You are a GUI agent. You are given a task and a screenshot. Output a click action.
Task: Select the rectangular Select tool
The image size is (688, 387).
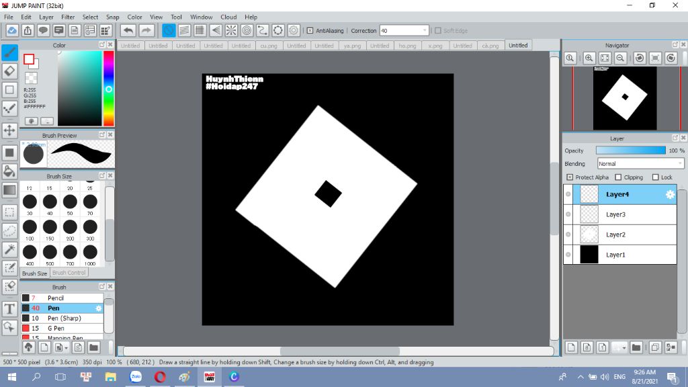click(x=9, y=212)
